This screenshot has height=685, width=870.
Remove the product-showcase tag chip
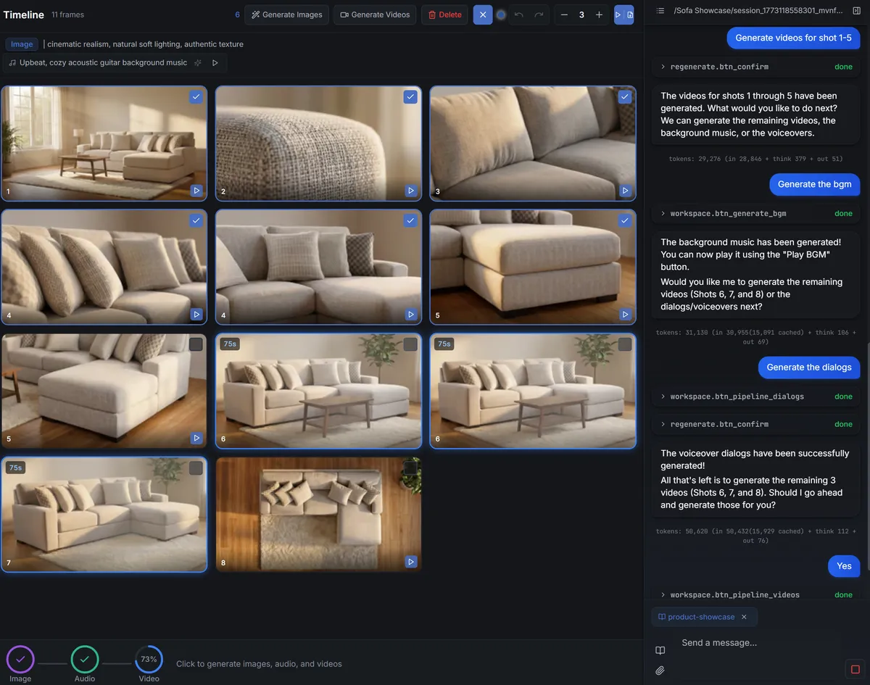744,617
